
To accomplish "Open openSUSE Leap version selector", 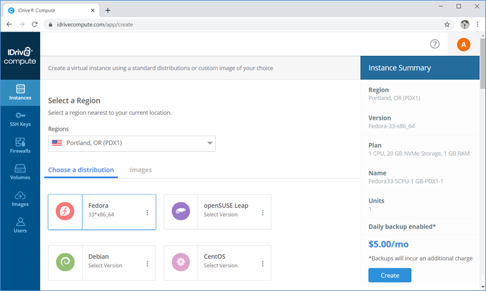I will (x=262, y=213).
